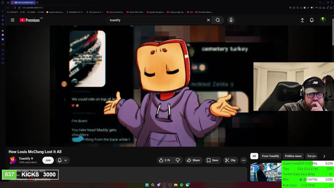
Task: Open the account avatar menu
Action: point(323,20)
